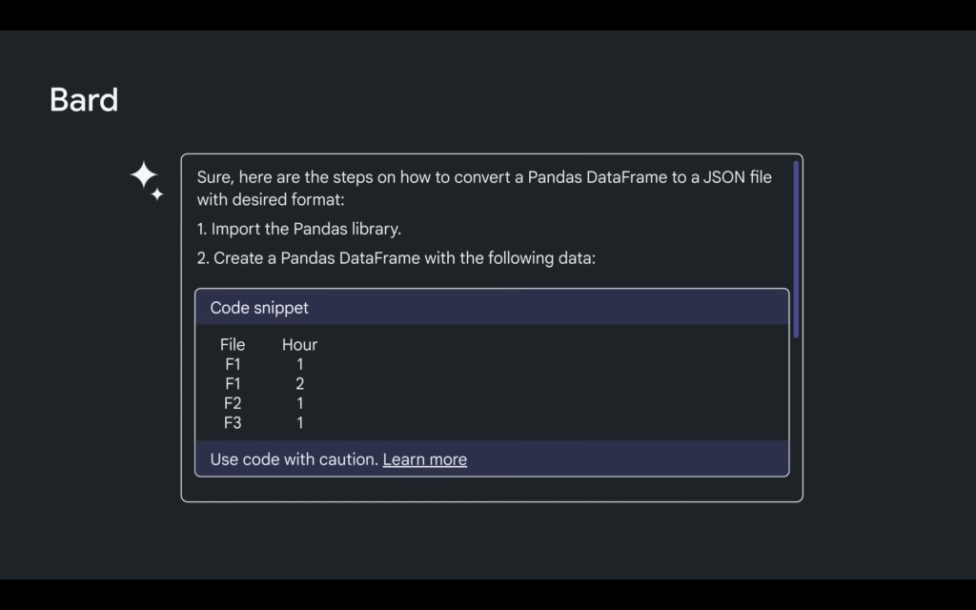Viewport: 976px width, 610px height.
Task: Click the small sparkle star below the large one
Action: (157, 195)
